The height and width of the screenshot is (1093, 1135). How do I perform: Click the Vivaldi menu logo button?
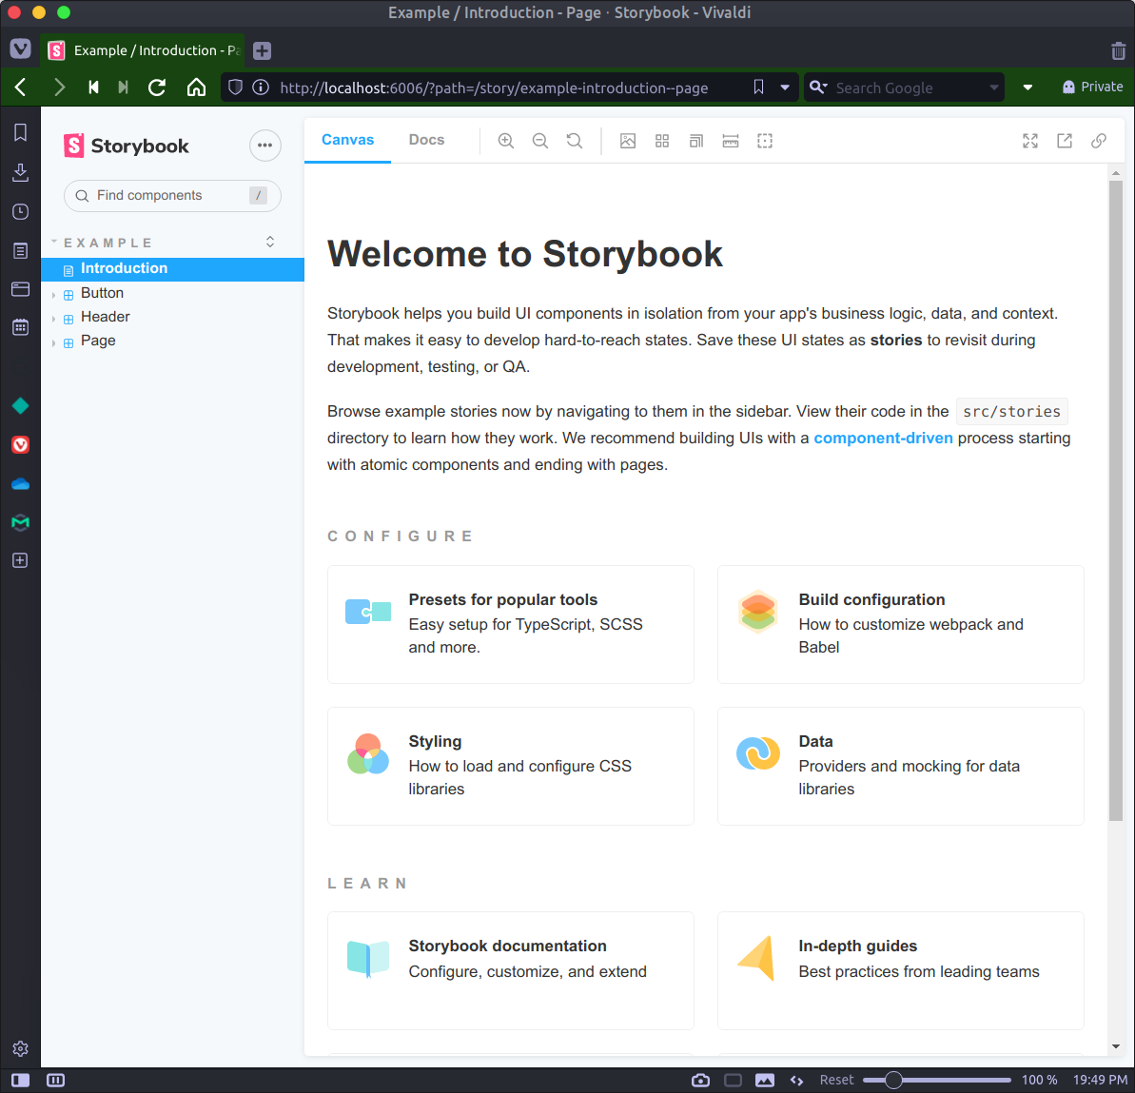pyautogui.click(x=20, y=49)
